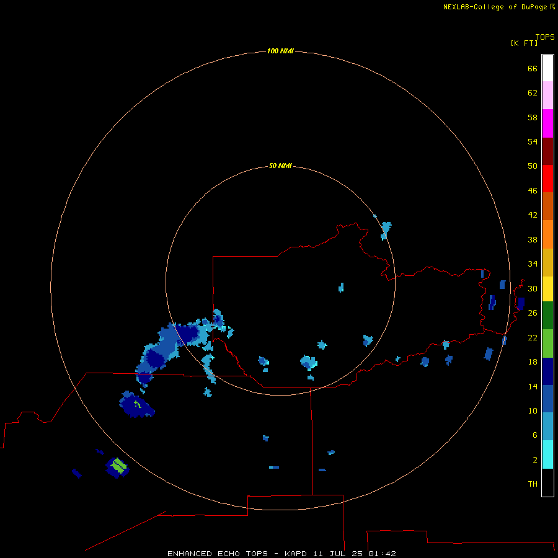Image resolution: width=558 pixels, height=558 pixels.
Task: Click the "10" legend value
Action: pyautogui.click(x=533, y=411)
